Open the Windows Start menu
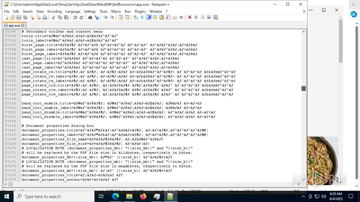Viewport: 360px width, 202px height. pyautogui.click(x=6, y=196)
